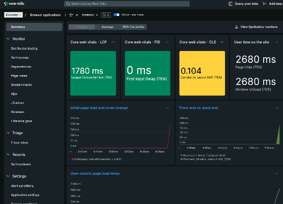
Task: Collapse the Monitor section
Action: tap(8, 39)
